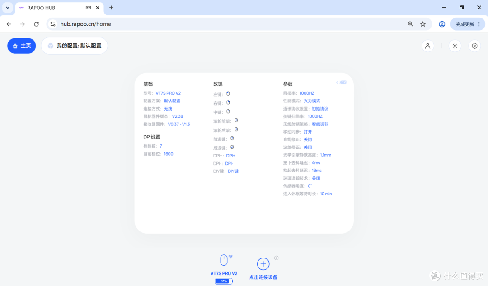Click the browser back arrow

9,24
